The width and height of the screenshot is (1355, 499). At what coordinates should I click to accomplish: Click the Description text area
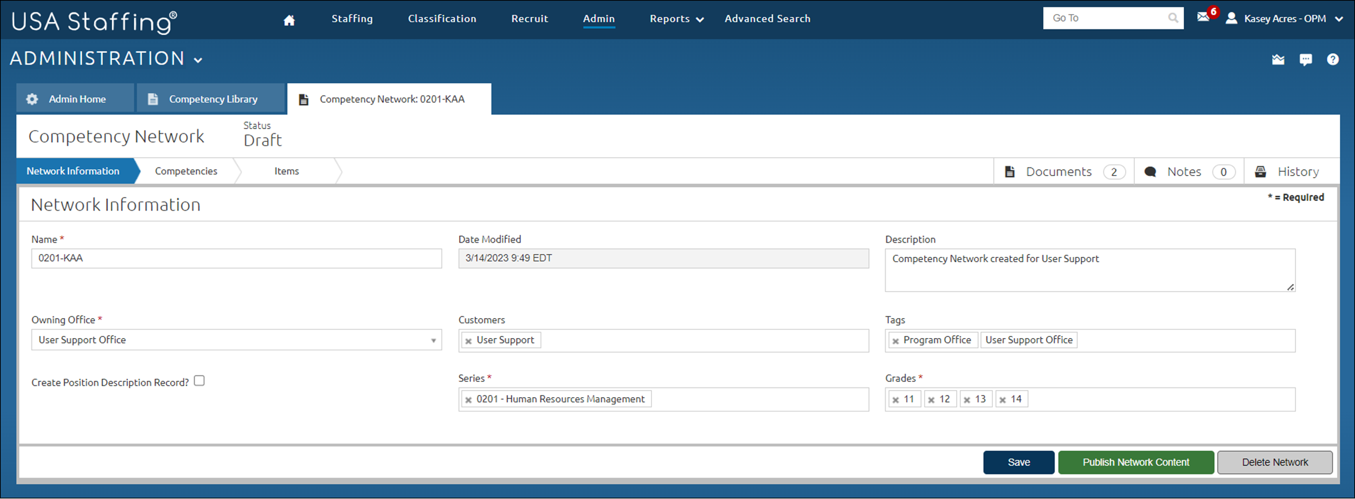point(1090,270)
